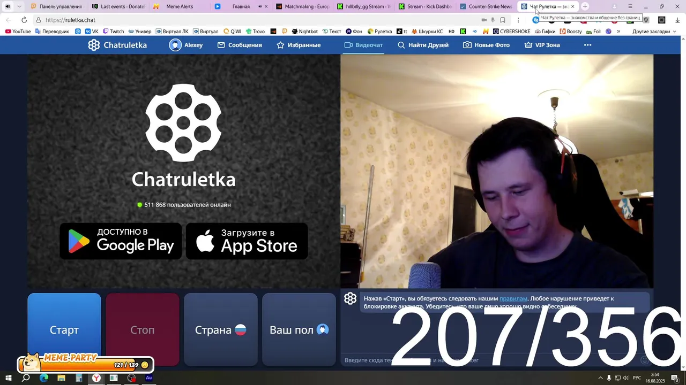This screenshot has height=385, width=686.
Task: Open Twitch bookmark
Action: (x=113, y=32)
